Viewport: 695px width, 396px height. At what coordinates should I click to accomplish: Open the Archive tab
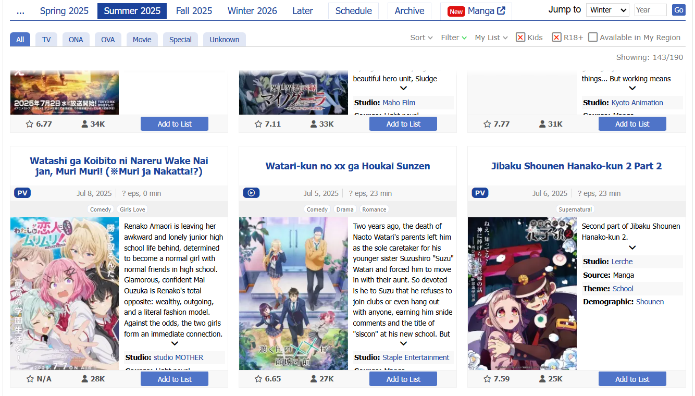click(x=409, y=10)
